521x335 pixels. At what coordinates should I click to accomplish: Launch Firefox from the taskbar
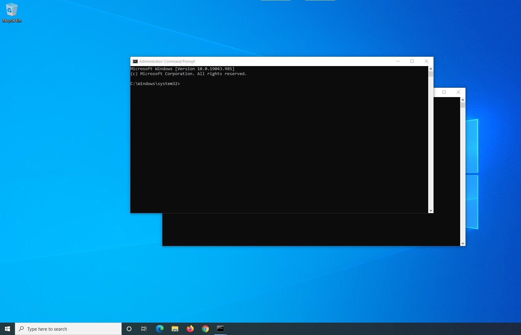click(190, 329)
